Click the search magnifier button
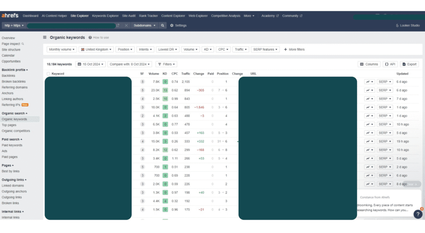Viewport: 425px width, 233px height. point(163,25)
